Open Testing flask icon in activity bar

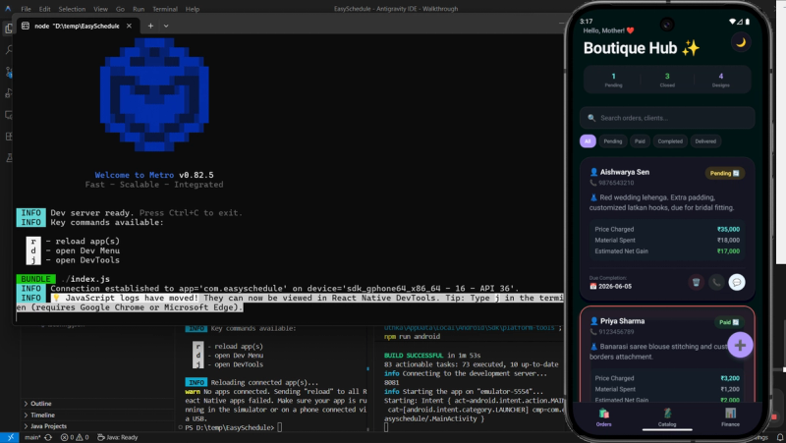click(8, 158)
